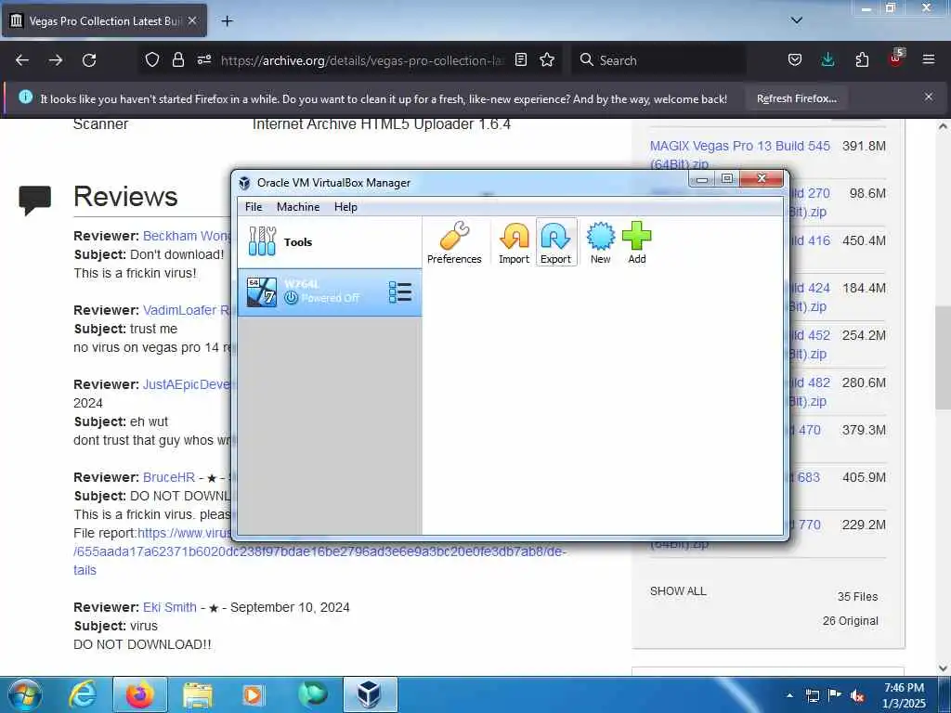Screen dimensions: 951x713
Task: Dismiss the Firefox notification bar
Action: point(929,97)
